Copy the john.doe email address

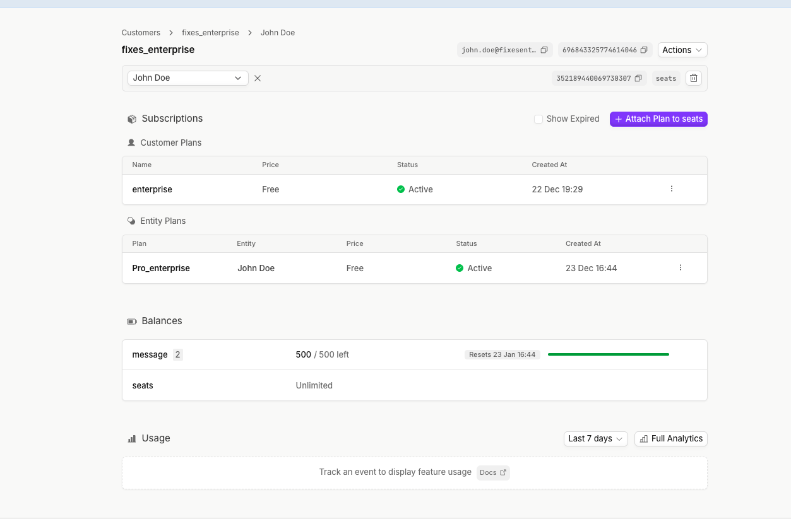coord(544,50)
